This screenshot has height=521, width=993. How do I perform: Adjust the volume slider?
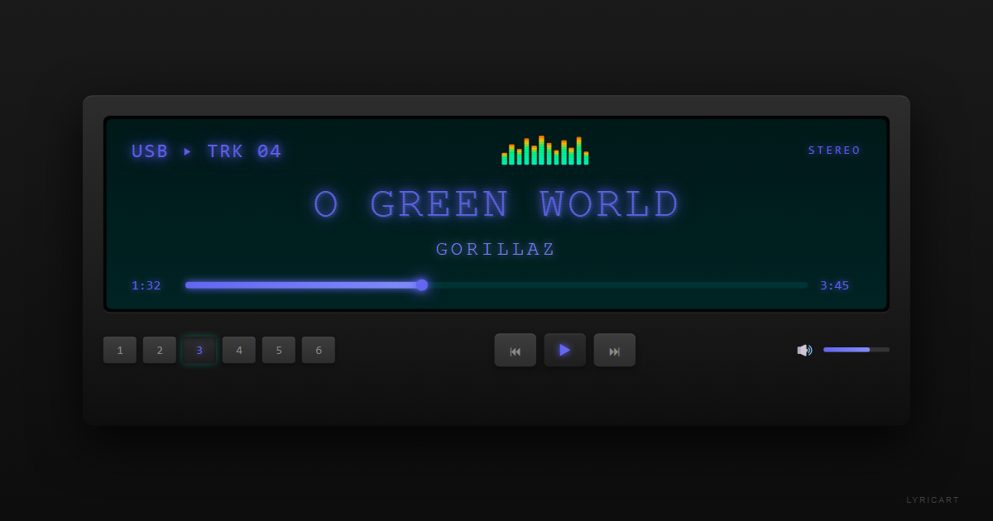856,350
